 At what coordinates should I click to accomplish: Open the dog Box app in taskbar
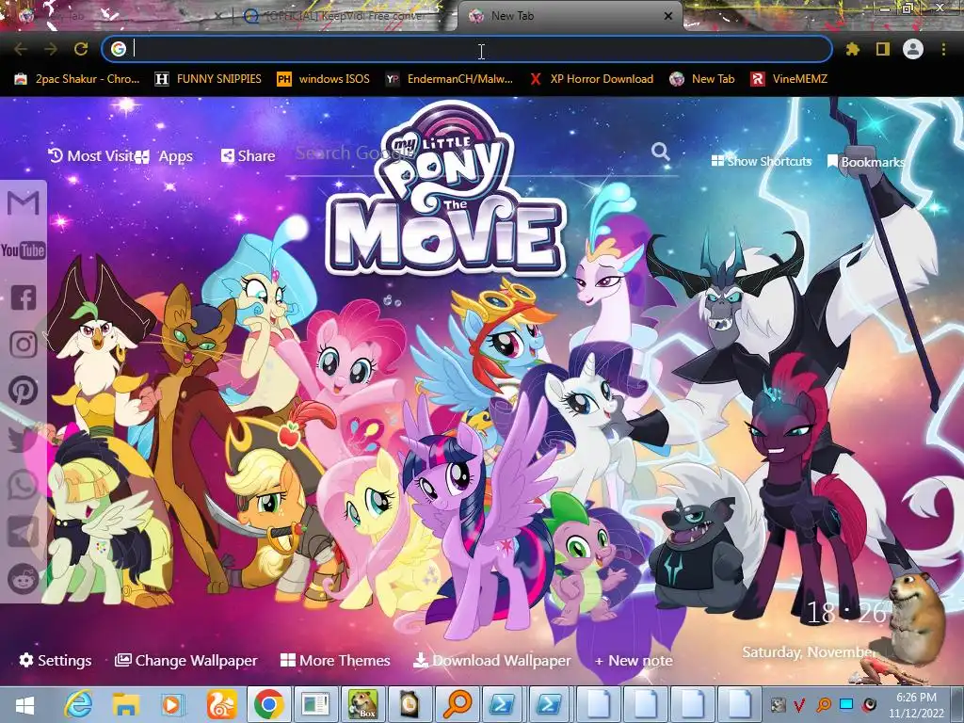click(362, 705)
